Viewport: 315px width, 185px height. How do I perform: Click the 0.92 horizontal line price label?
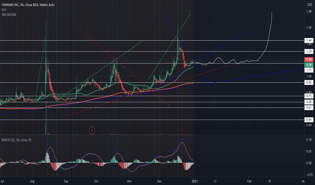pos(309,82)
